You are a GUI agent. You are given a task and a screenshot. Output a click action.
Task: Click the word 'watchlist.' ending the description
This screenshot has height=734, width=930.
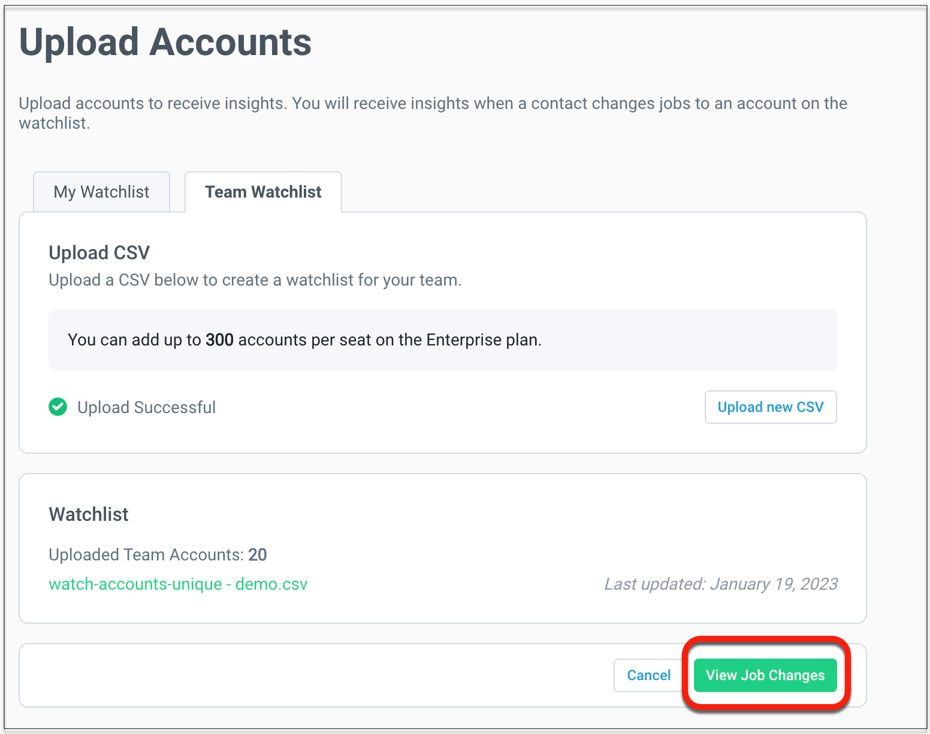tap(55, 123)
